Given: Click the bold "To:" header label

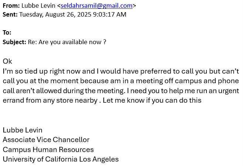Looking at the screenshot, I should pos(7,32).
